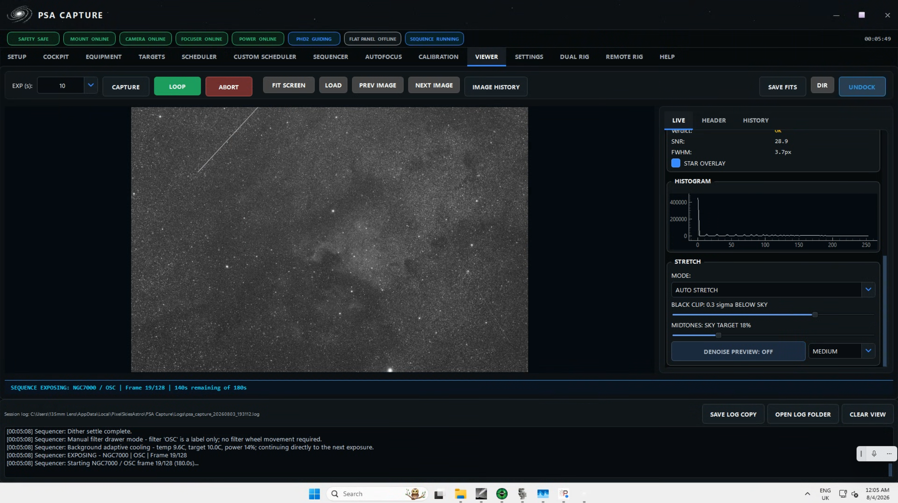The width and height of the screenshot is (898, 503).
Task: Click the PHD2 Guiding status pill
Action: coord(314,39)
